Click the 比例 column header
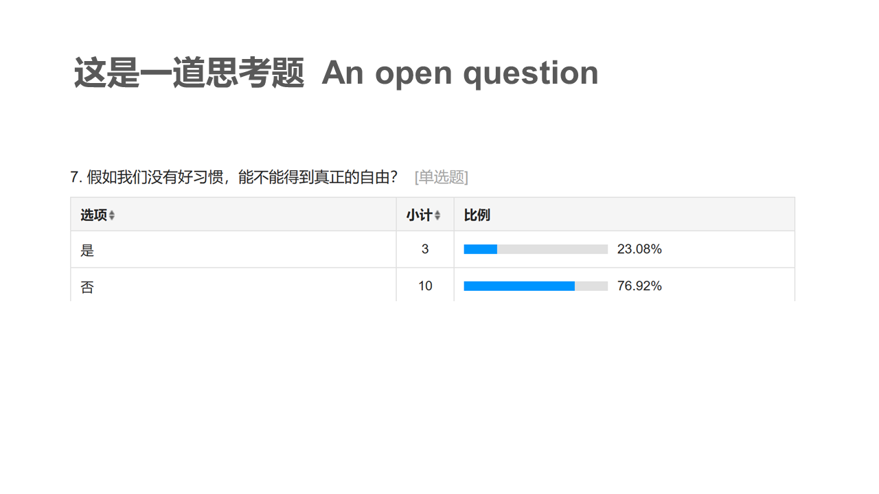The image size is (879, 494). pos(477,215)
